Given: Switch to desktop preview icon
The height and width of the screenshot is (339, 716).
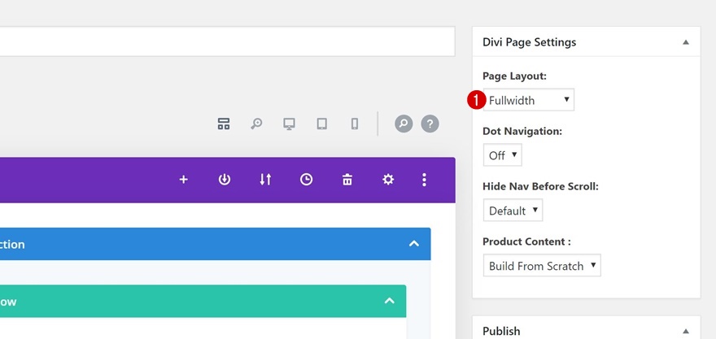Looking at the screenshot, I should click(x=289, y=124).
